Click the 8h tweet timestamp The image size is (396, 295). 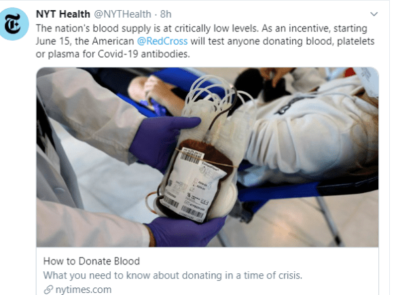pos(166,14)
